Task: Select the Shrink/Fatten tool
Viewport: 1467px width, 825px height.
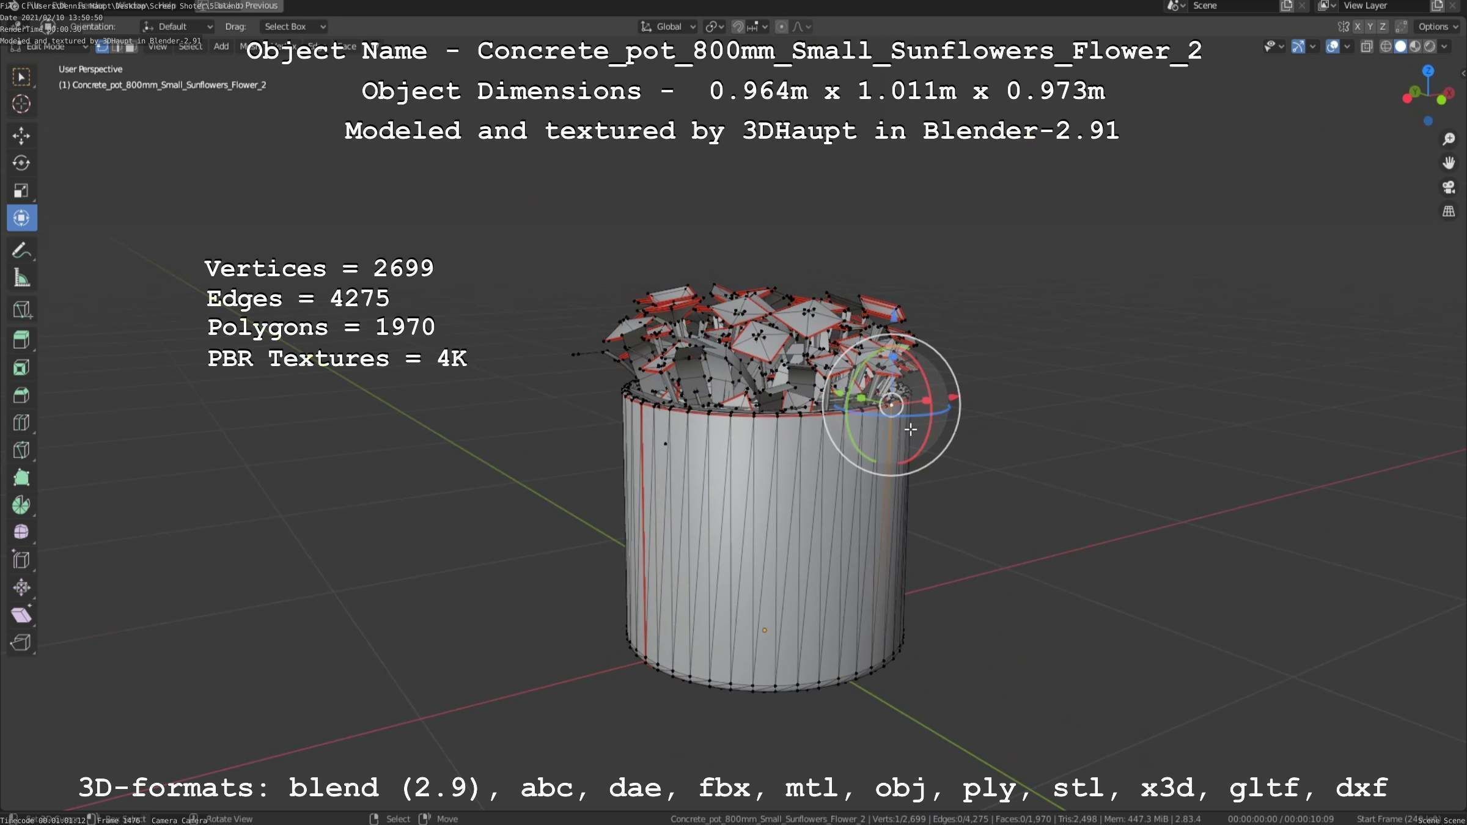Action: click(x=21, y=587)
